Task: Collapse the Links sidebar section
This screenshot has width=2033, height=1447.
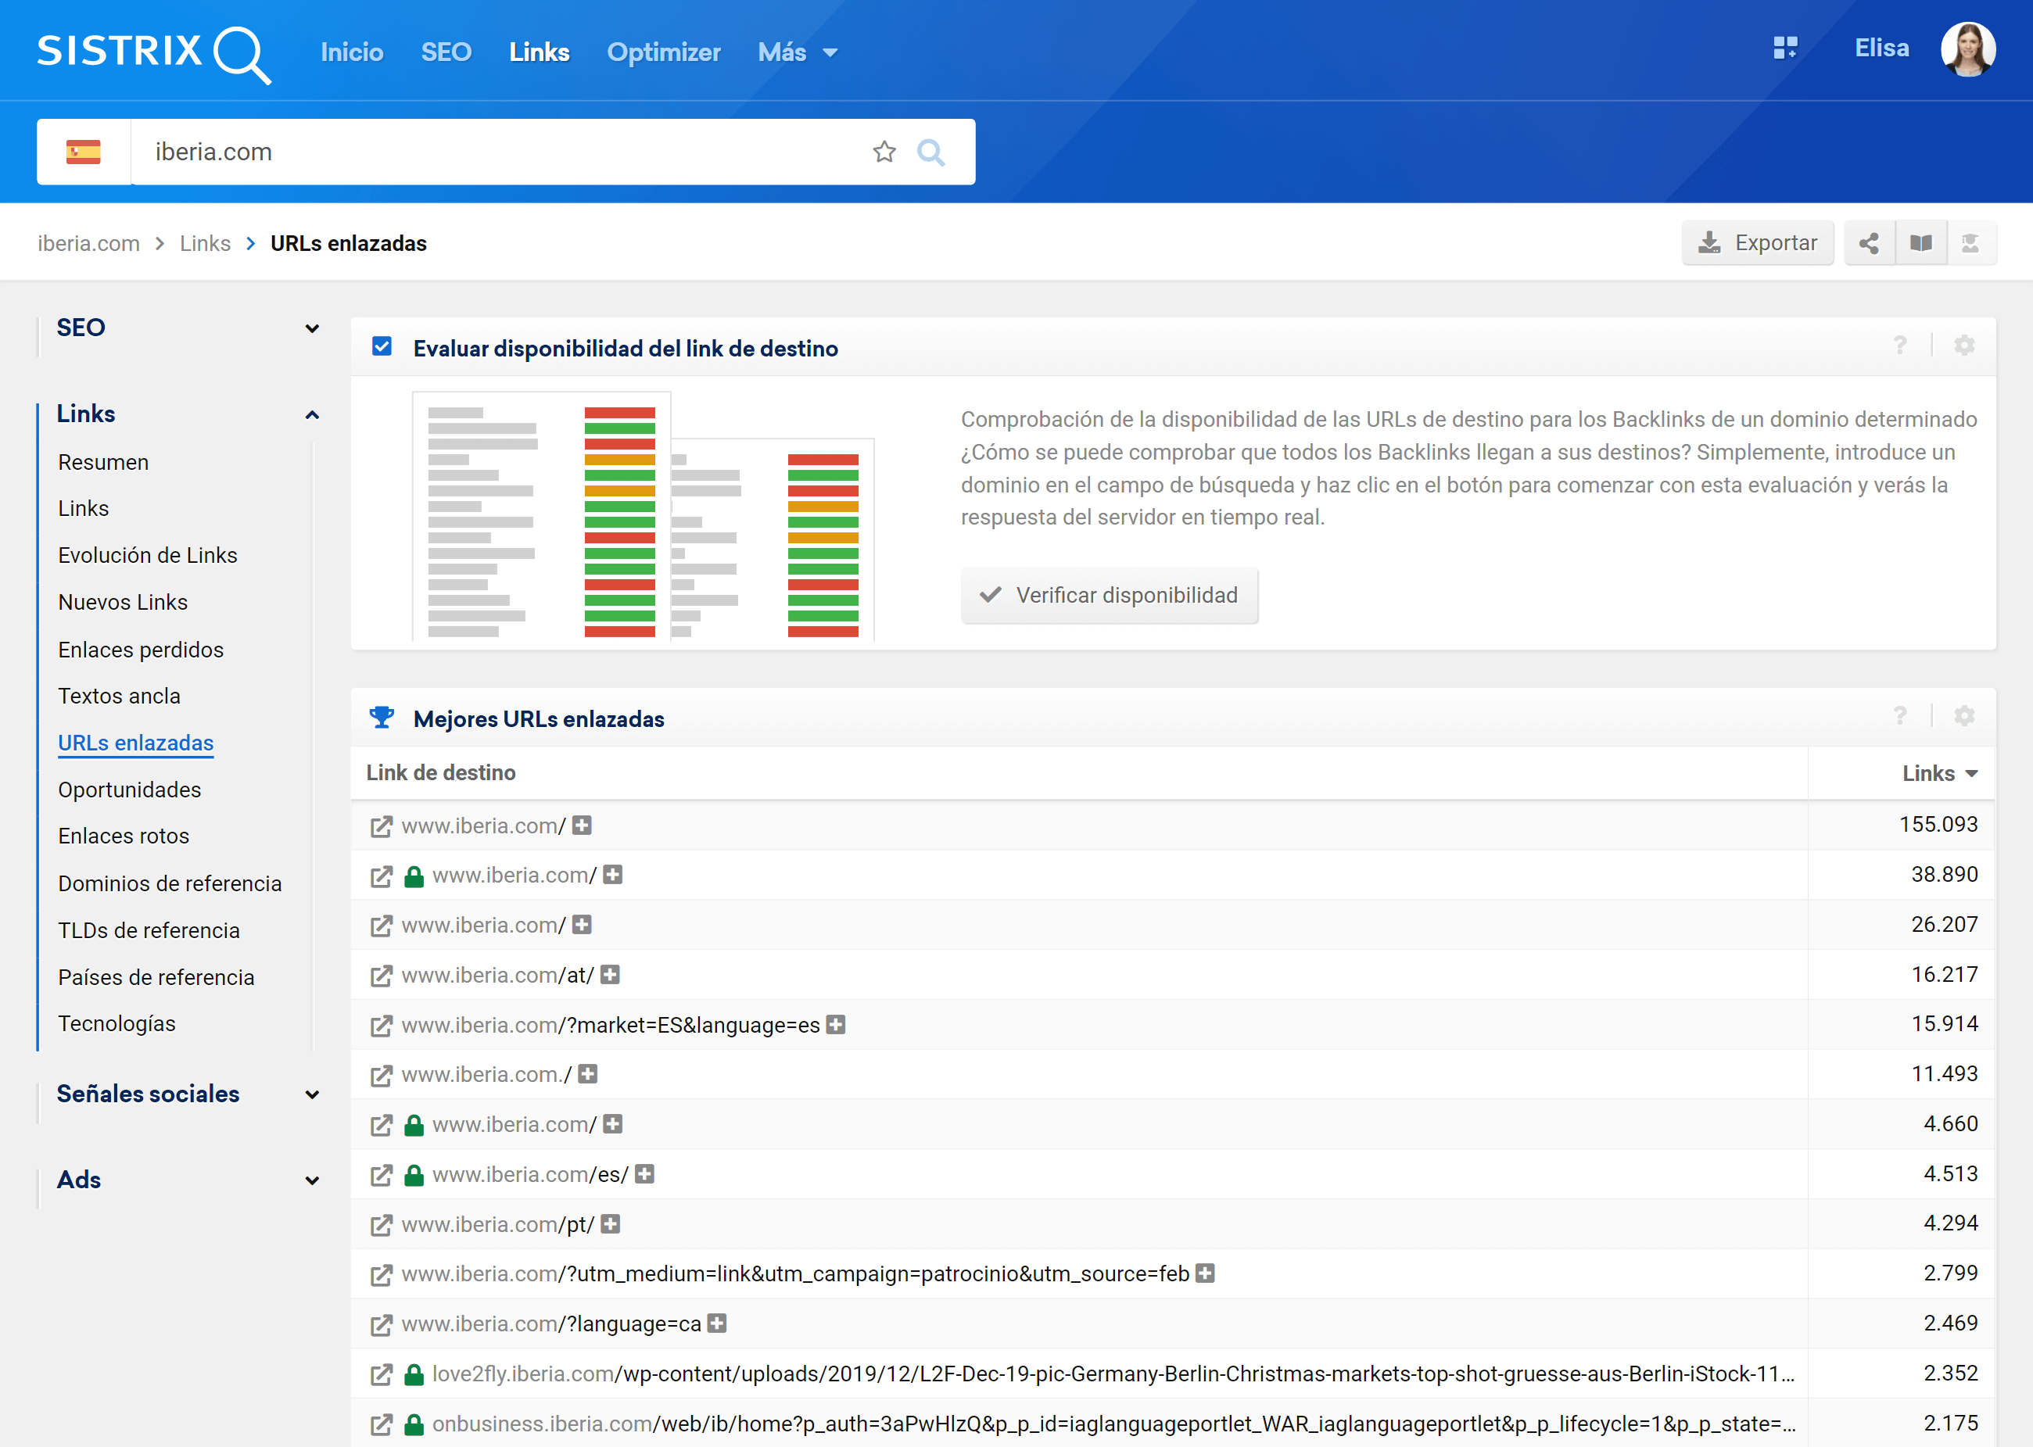Action: click(312, 415)
